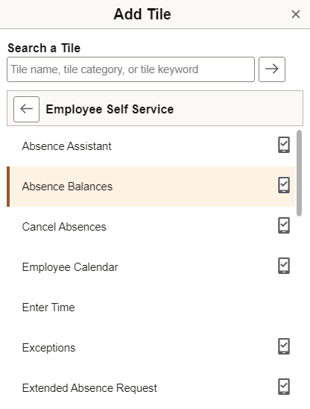Choose the Cancel Absences tile
This screenshot has height=409, width=310.
(151, 227)
